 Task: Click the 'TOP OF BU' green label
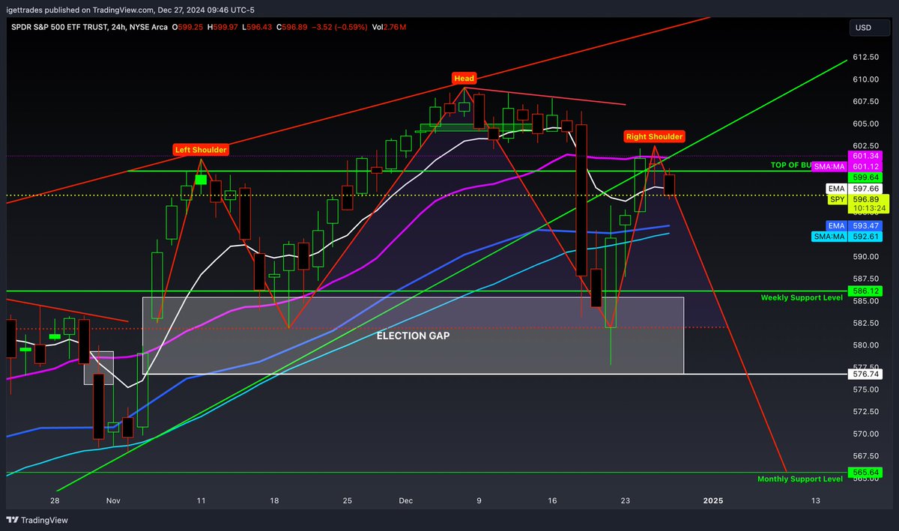pyautogui.click(x=792, y=164)
